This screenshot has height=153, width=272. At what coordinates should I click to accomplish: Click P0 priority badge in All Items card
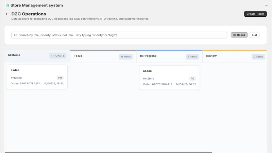(x=60, y=78)
